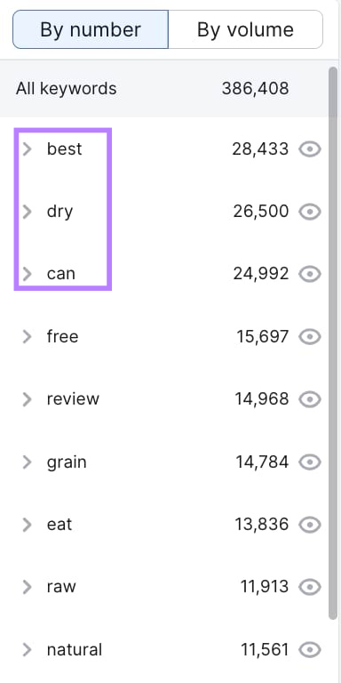Open the 'review' group chevron
The height and width of the screenshot is (683, 341).
coord(27,399)
